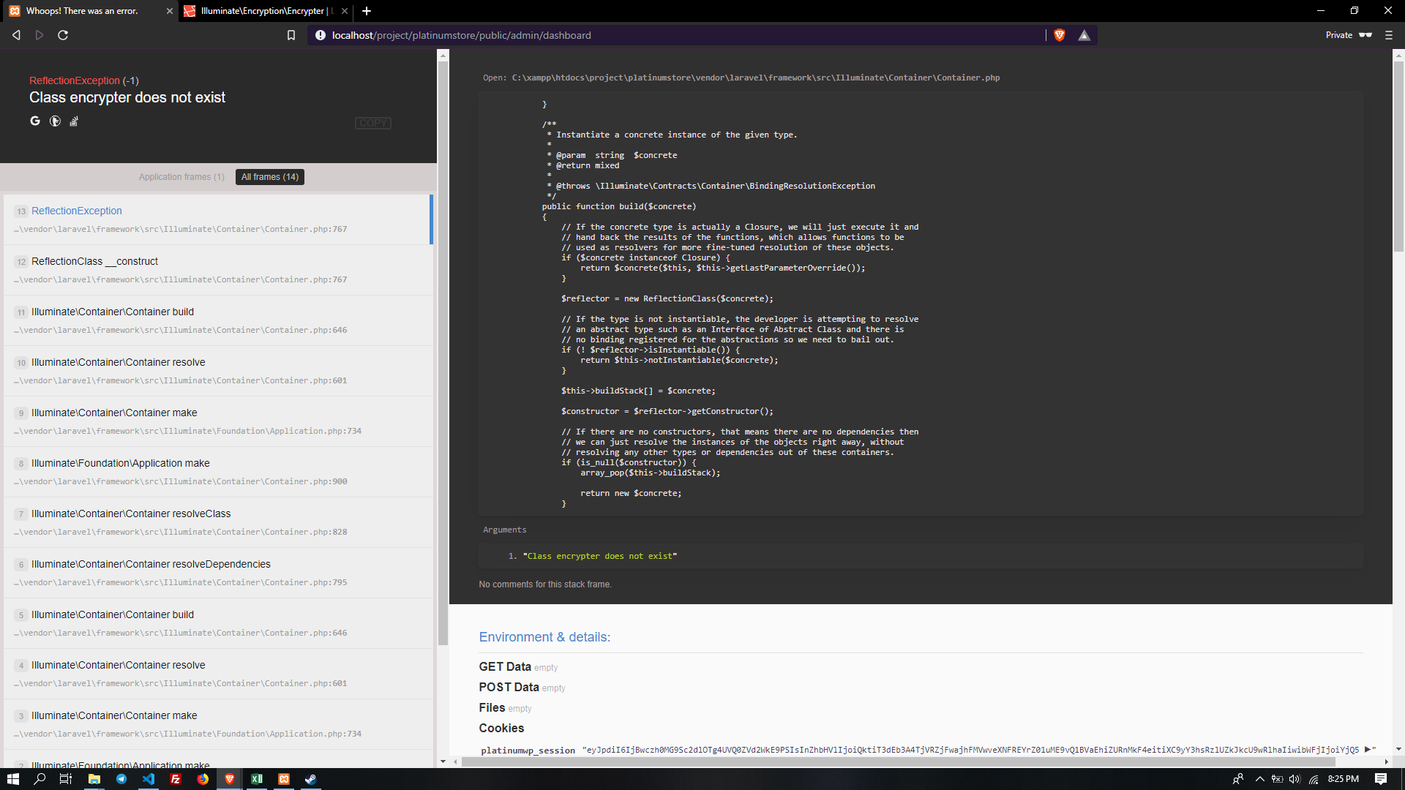Select frame 6 Container resolveDependencies
Screen dimensions: 1405x790
point(217,573)
